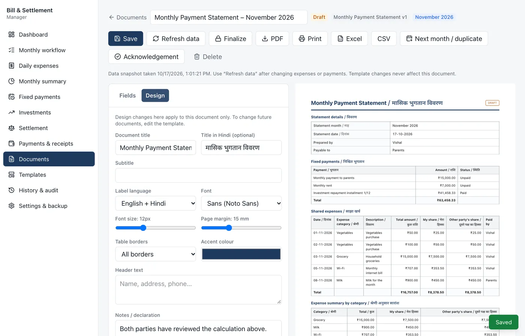Screen dimensions: 525x336
Task: Go to Payments & receipts
Action: (49, 143)
